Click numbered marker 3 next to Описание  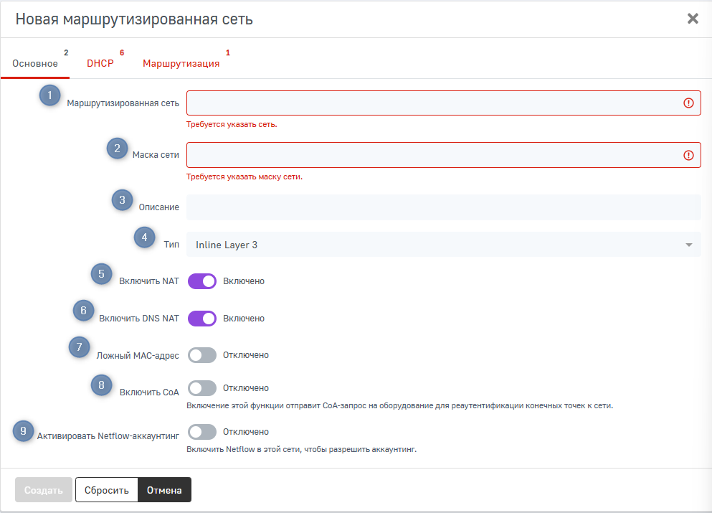click(122, 200)
